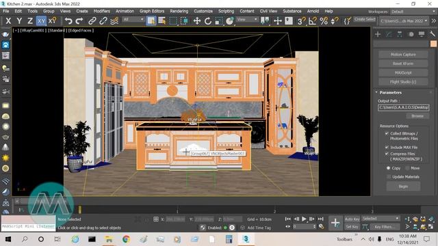The width and height of the screenshot is (438, 246).
Task: Open the Display tab in the command panel
Action: (422, 34)
